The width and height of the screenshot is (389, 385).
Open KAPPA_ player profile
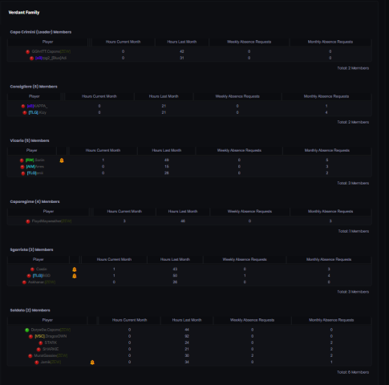pos(37,106)
